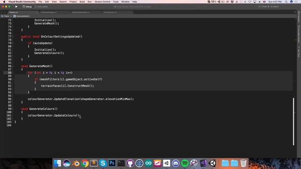
Task: Open Discord from the dock
Action: click(175, 163)
